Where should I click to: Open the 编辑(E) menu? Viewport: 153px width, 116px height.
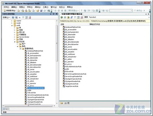point(14,7)
